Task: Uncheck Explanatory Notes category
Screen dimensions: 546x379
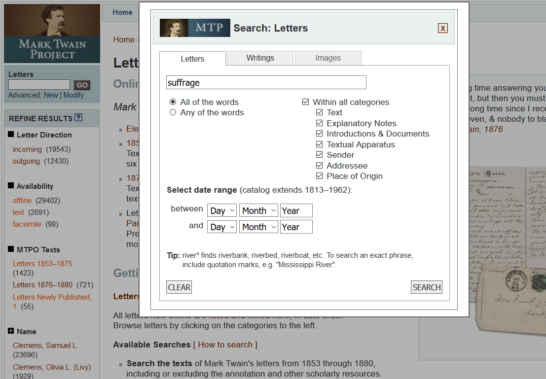Action: (319, 123)
